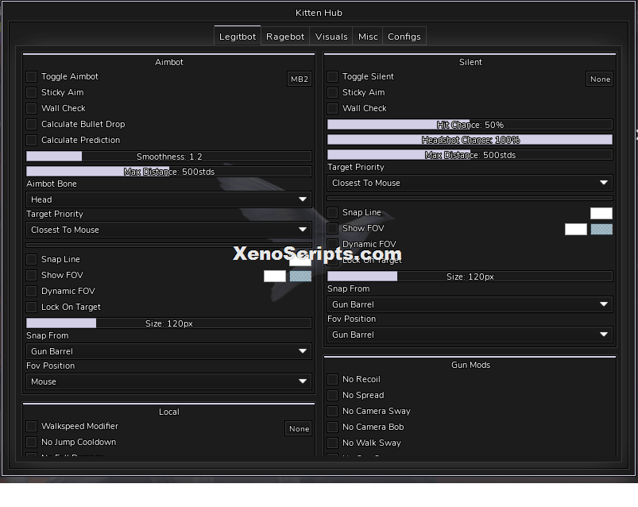Enable Lock On Target in Aimbot panel
Viewport: 638px width, 507px height.
click(x=31, y=307)
